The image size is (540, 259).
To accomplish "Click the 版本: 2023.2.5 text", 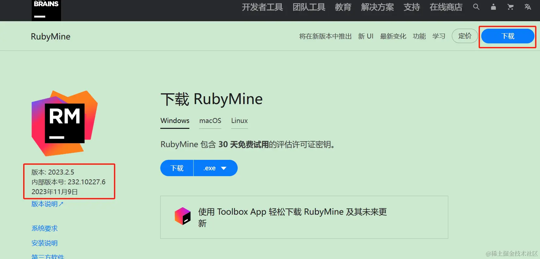I will [x=53, y=172].
